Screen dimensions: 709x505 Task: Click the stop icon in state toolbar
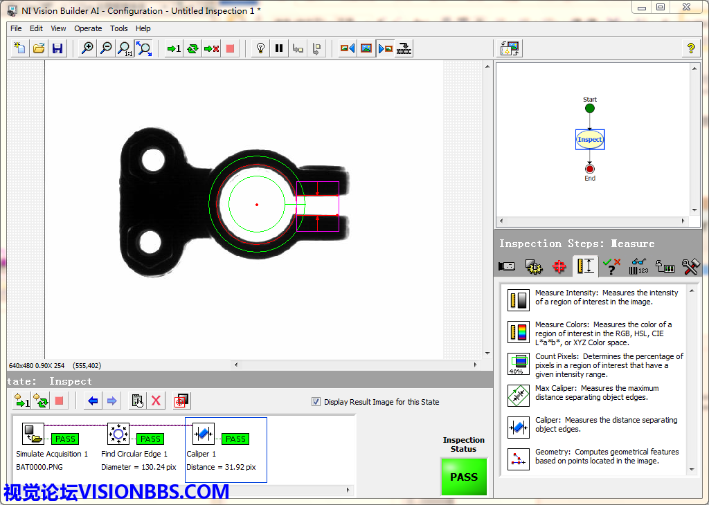tap(59, 401)
